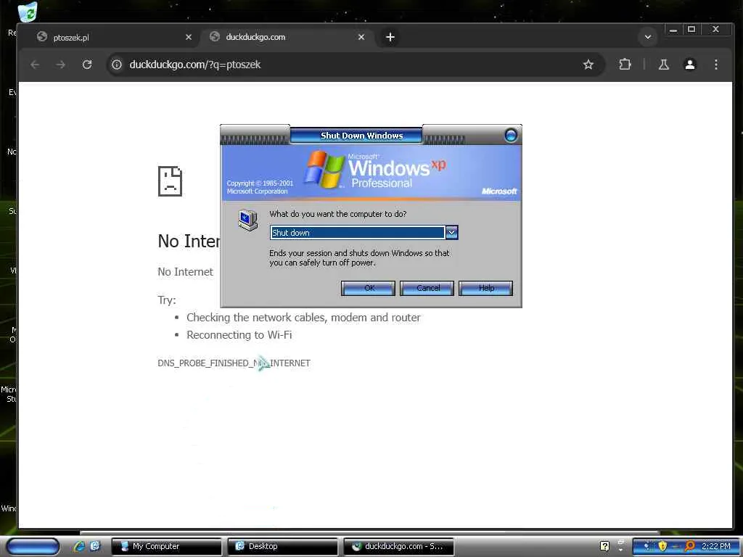
Task: Open the profile avatar menu
Action: pyautogui.click(x=690, y=65)
